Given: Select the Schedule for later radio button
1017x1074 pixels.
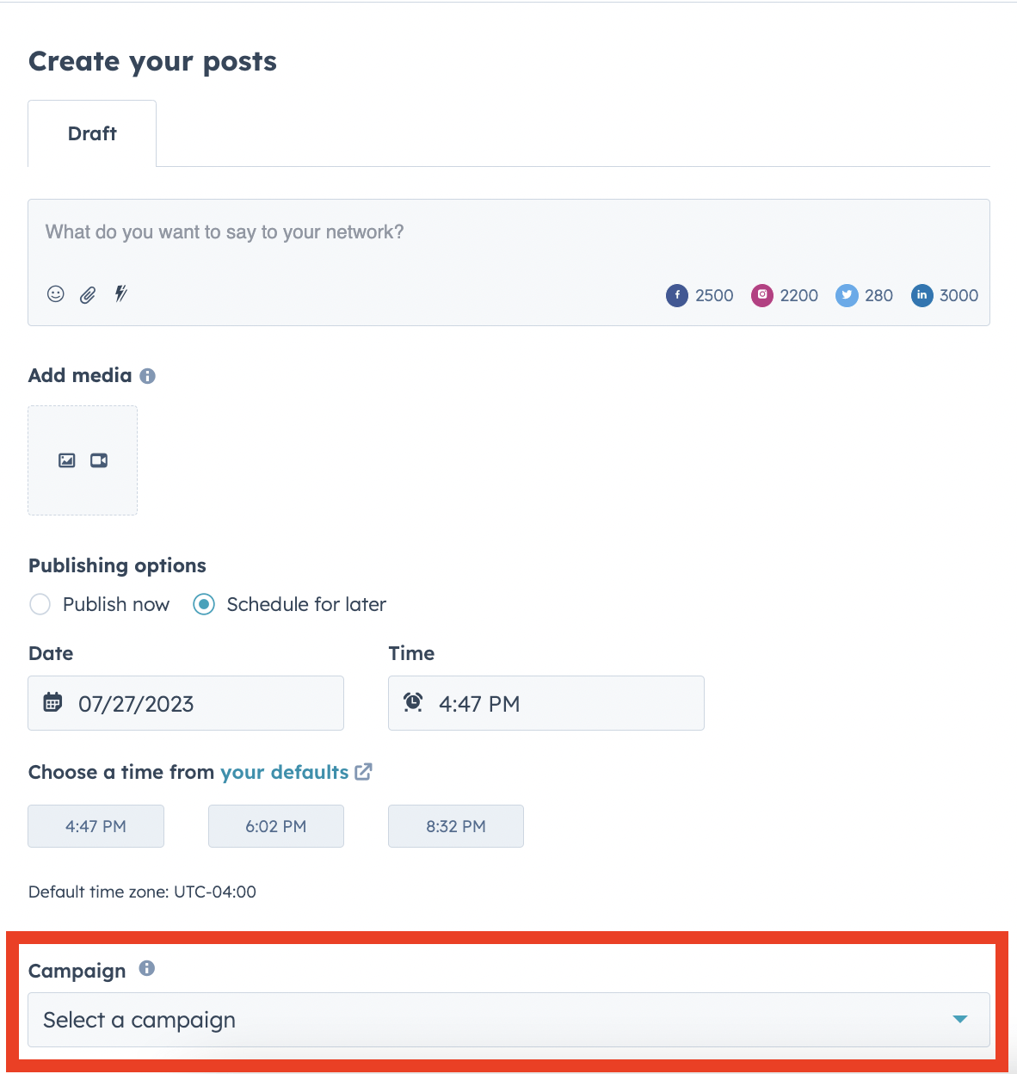Looking at the screenshot, I should click(204, 604).
